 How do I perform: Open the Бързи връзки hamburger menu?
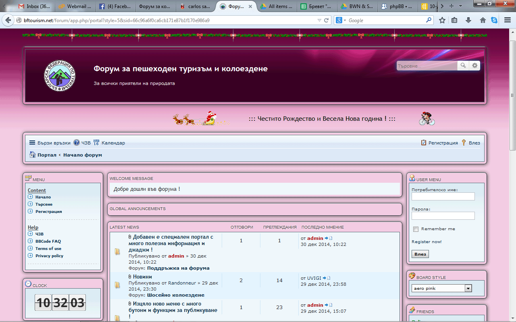(50, 143)
